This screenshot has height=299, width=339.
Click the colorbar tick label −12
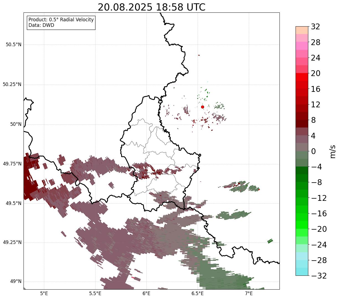tap(319, 198)
